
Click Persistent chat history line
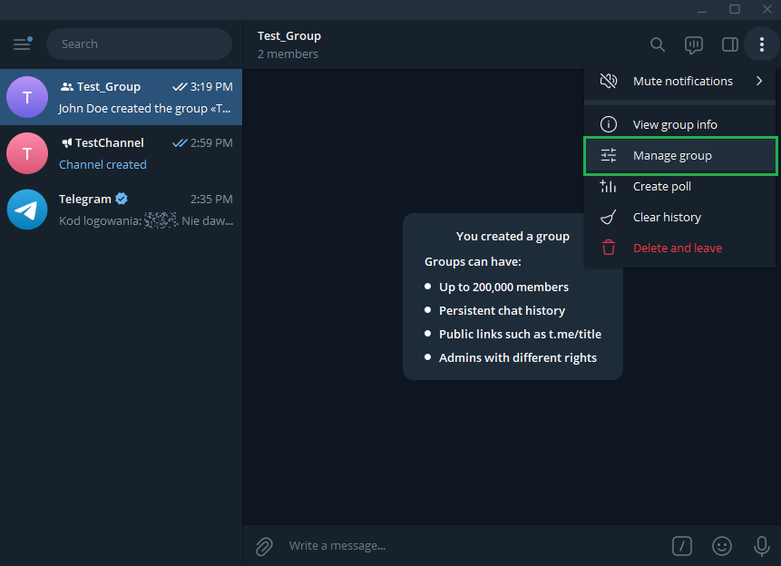click(x=503, y=310)
